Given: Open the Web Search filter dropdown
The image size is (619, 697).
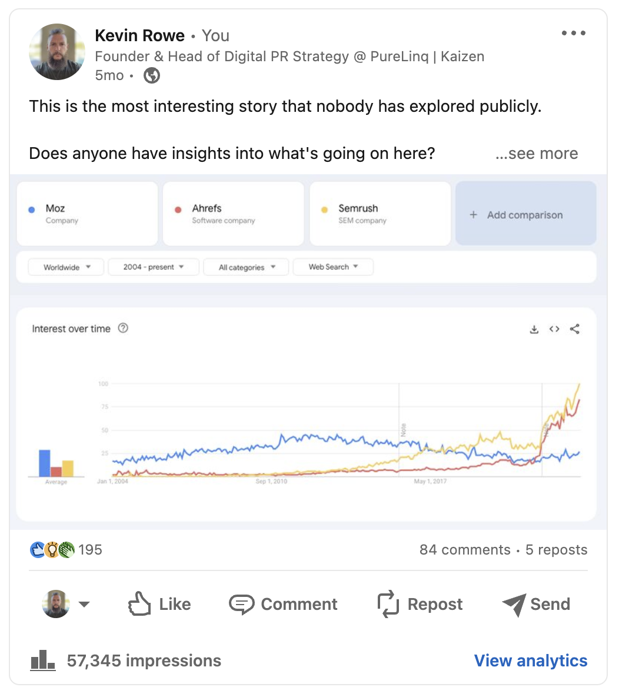Looking at the screenshot, I should [x=333, y=267].
